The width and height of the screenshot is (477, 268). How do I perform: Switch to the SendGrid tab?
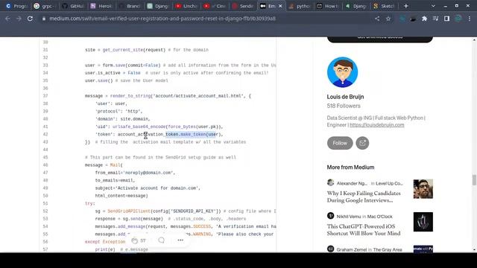(x=243, y=6)
